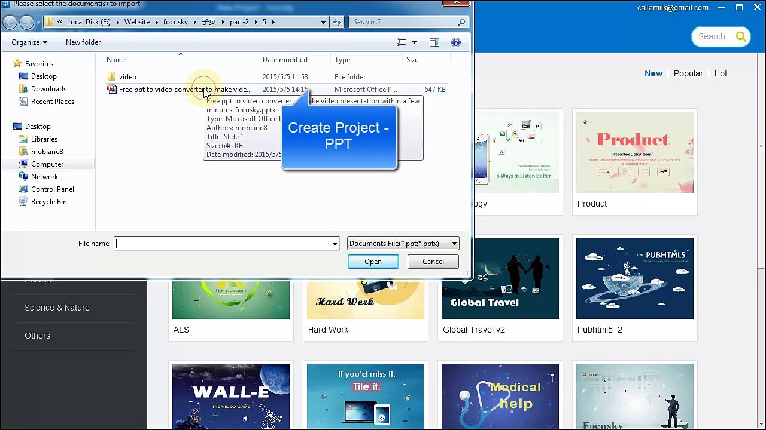
Task: Open the Hard Work template thumbnail
Action: (x=366, y=299)
